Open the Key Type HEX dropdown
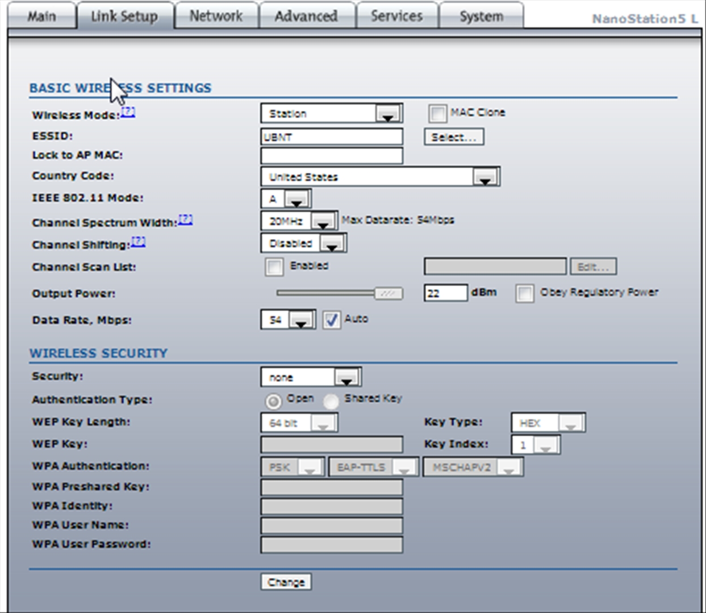706x613 pixels. pos(548,423)
